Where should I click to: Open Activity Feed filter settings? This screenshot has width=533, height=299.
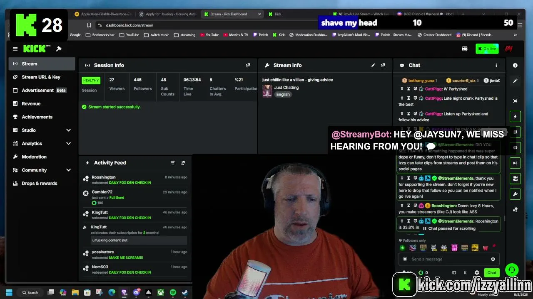point(172,163)
